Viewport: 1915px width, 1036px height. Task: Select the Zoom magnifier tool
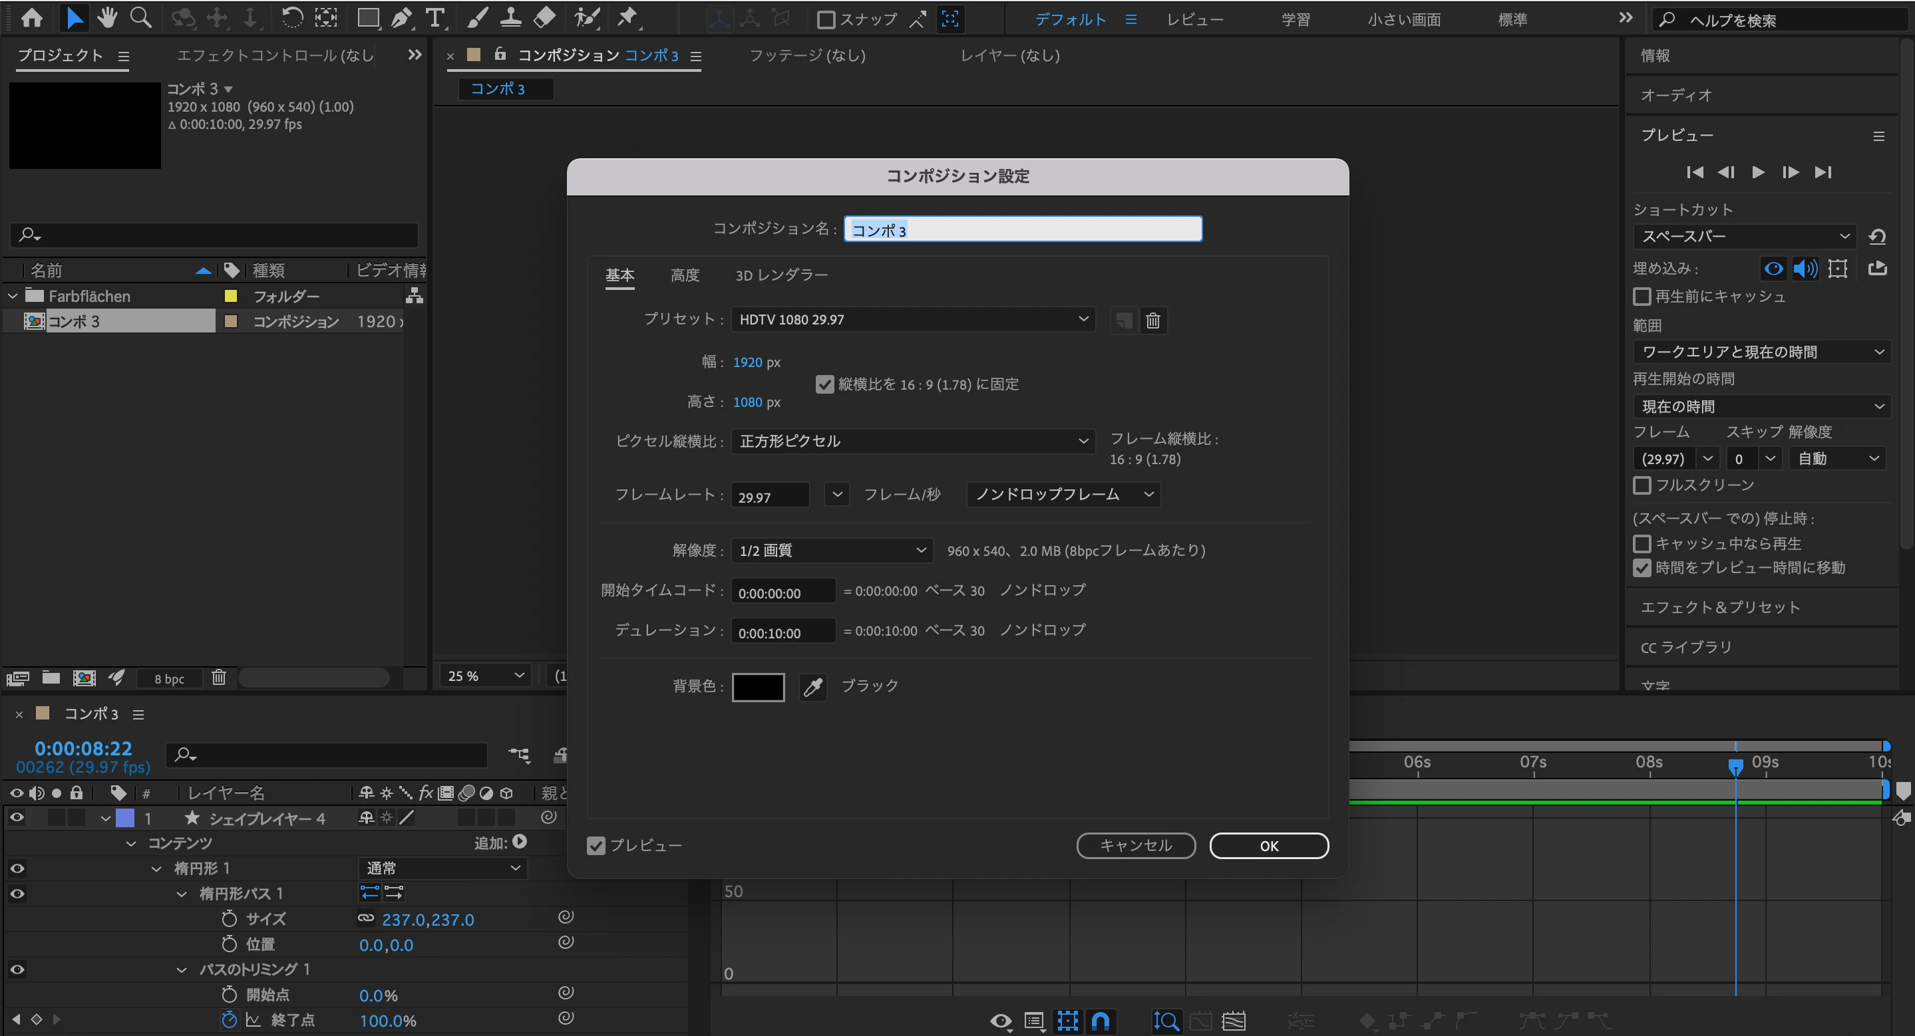[140, 18]
